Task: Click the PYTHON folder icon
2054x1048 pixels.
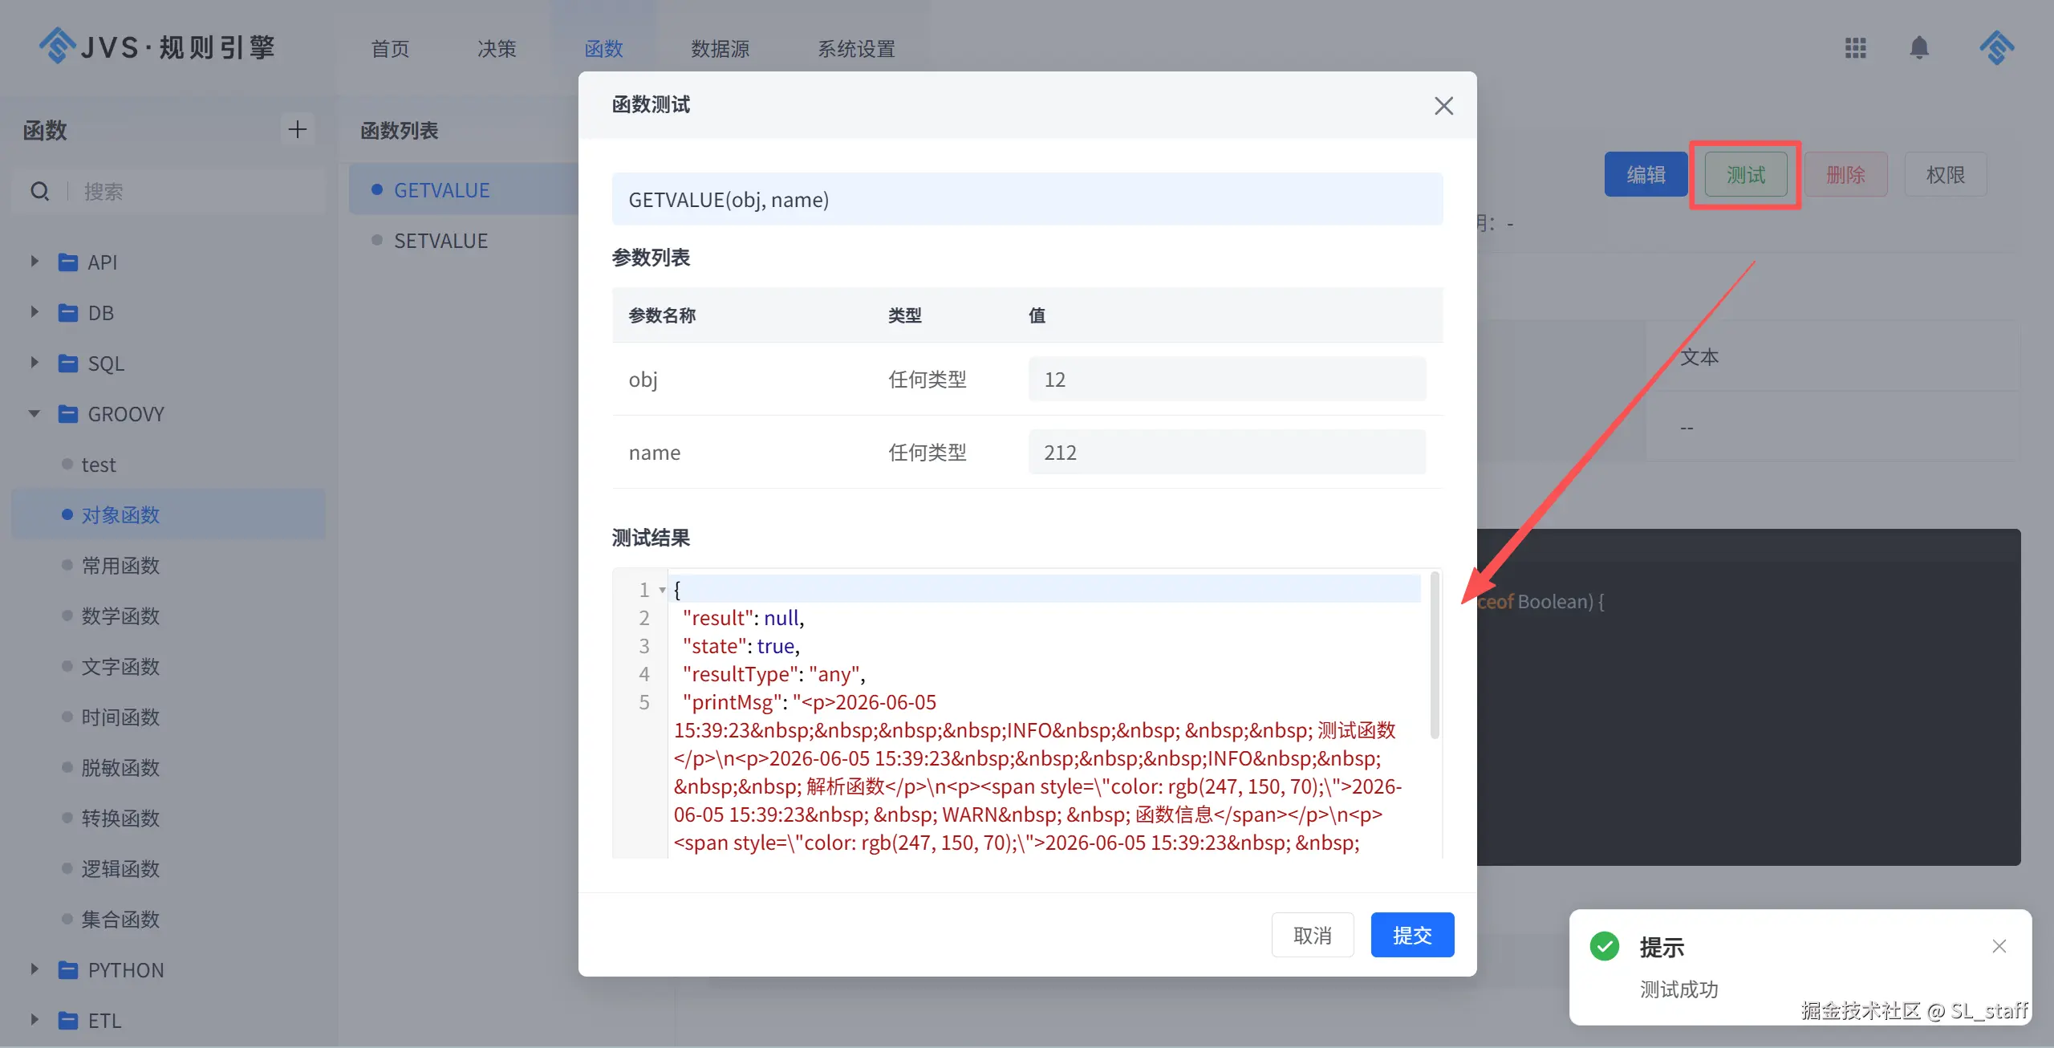Action: [68, 970]
